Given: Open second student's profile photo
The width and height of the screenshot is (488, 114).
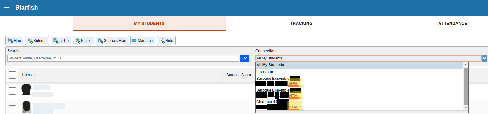Looking at the screenshot, I should [27, 107].
